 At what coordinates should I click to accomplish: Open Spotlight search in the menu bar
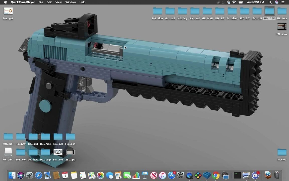(270, 2)
